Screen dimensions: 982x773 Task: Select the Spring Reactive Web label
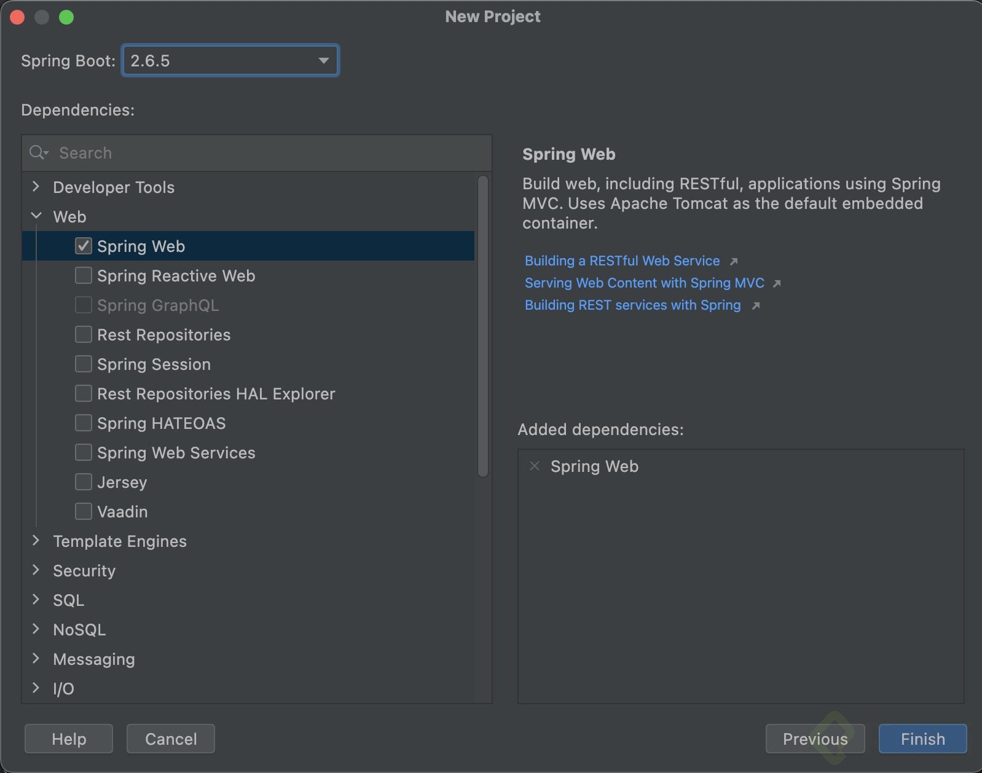point(176,276)
